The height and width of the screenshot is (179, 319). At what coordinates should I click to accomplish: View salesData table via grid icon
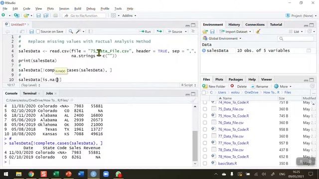pos(309,51)
